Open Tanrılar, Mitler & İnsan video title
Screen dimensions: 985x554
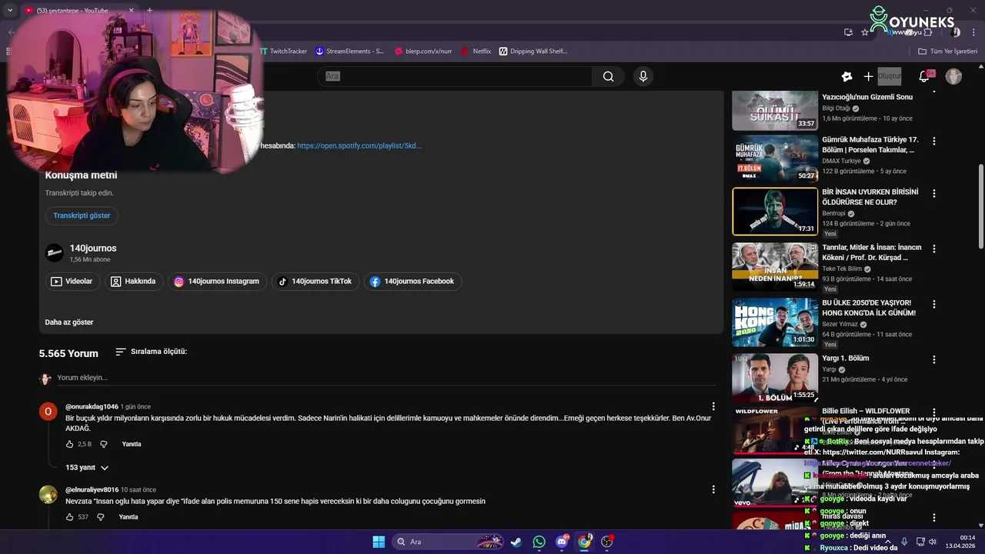(x=872, y=252)
